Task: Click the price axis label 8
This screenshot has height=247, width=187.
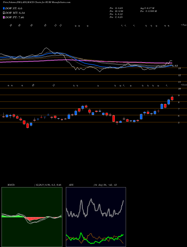Action: pos(179,103)
